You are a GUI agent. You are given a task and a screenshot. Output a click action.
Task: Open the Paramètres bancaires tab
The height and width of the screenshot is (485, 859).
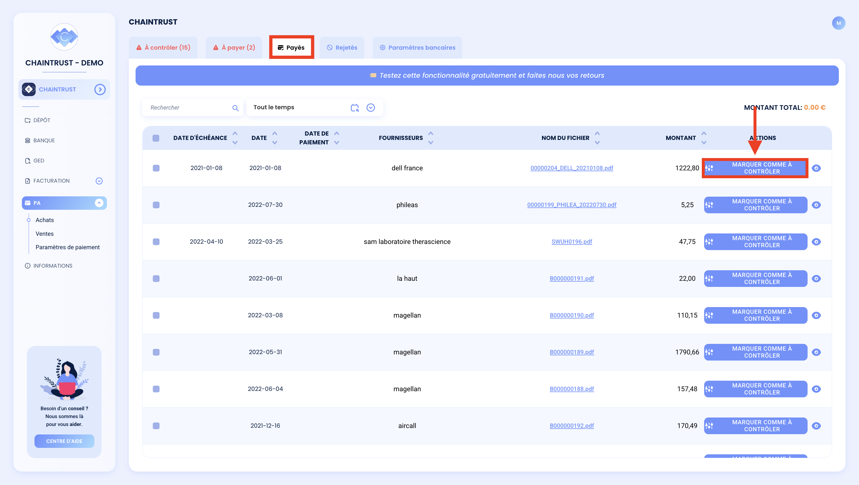pyautogui.click(x=417, y=48)
